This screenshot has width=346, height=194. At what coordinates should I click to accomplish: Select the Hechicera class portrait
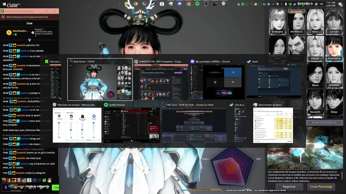coord(296,22)
